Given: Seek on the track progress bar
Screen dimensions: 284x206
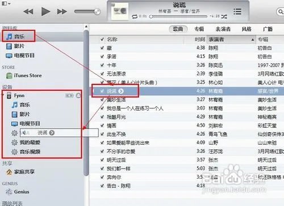Looking at the screenshot, I should [x=179, y=16].
